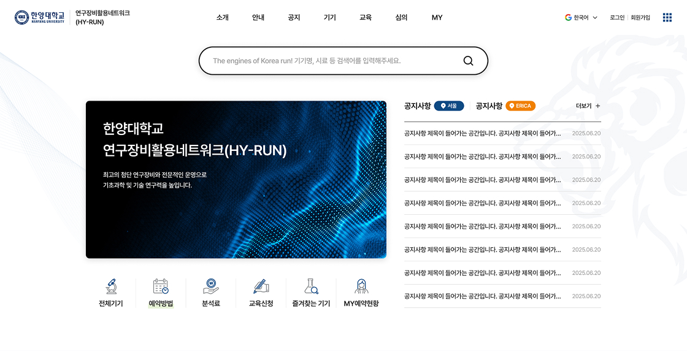Click the Hanyang University logo

coord(39,17)
